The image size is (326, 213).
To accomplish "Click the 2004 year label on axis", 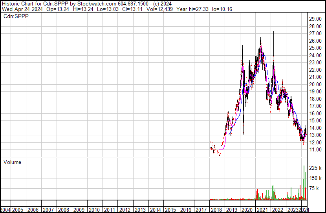I will click(x=5, y=210).
